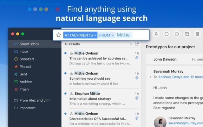This screenshot has width=203, height=127.
Task: Open email 'Something you should see'
Action: (101, 78)
